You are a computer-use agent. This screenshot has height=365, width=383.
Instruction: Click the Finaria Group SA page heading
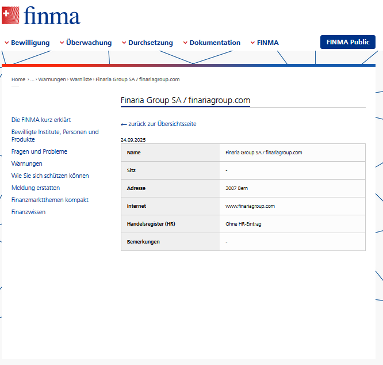185,100
